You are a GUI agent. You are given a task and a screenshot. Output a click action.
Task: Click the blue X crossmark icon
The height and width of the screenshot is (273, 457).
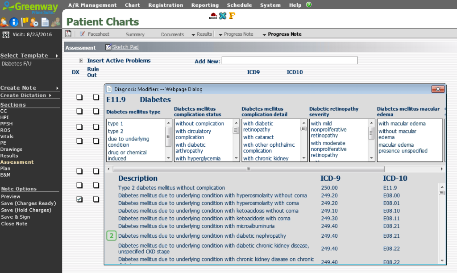pyautogui.click(x=223, y=16)
